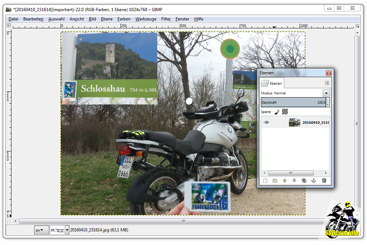The width and height of the screenshot is (367, 245).
Task: Anchor the floating layer
Action: [x=314, y=181]
